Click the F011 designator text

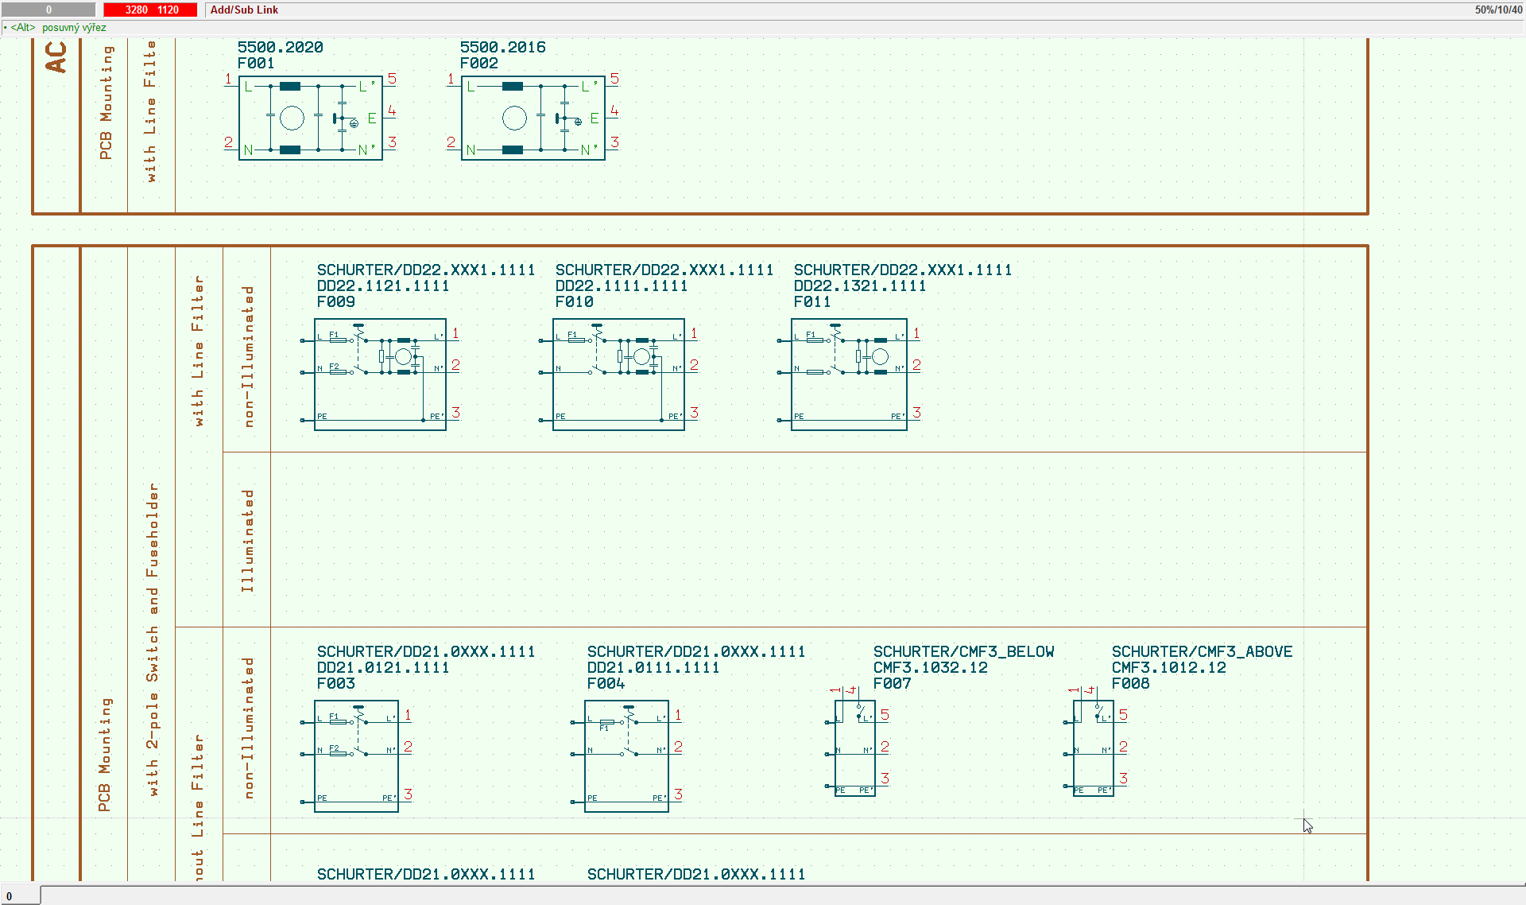pyautogui.click(x=812, y=301)
